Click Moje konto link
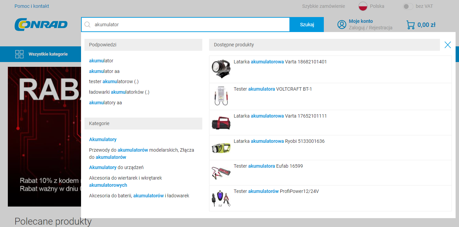 pyautogui.click(x=361, y=21)
